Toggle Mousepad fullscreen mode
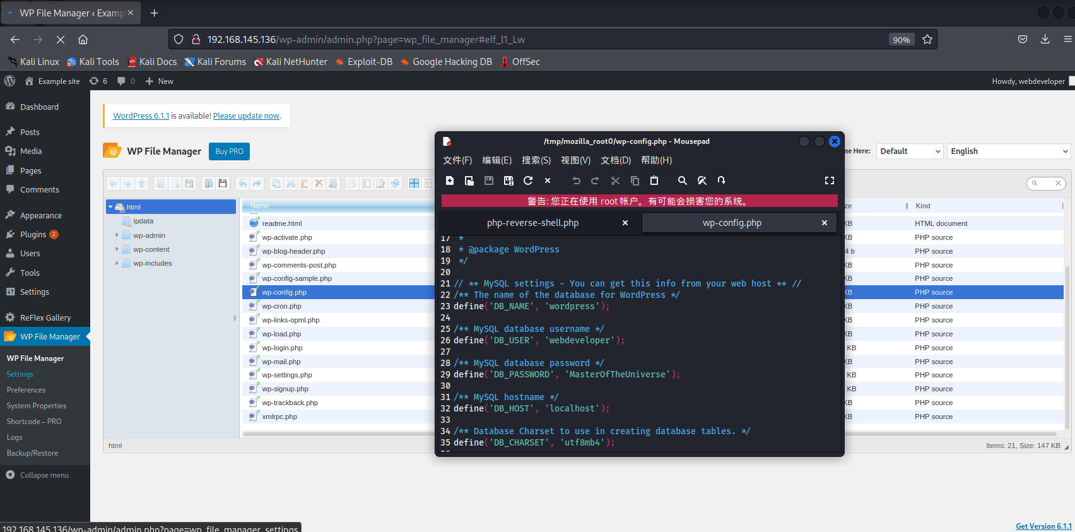This screenshot has width=1075, height=532. (x=830, y=180)
